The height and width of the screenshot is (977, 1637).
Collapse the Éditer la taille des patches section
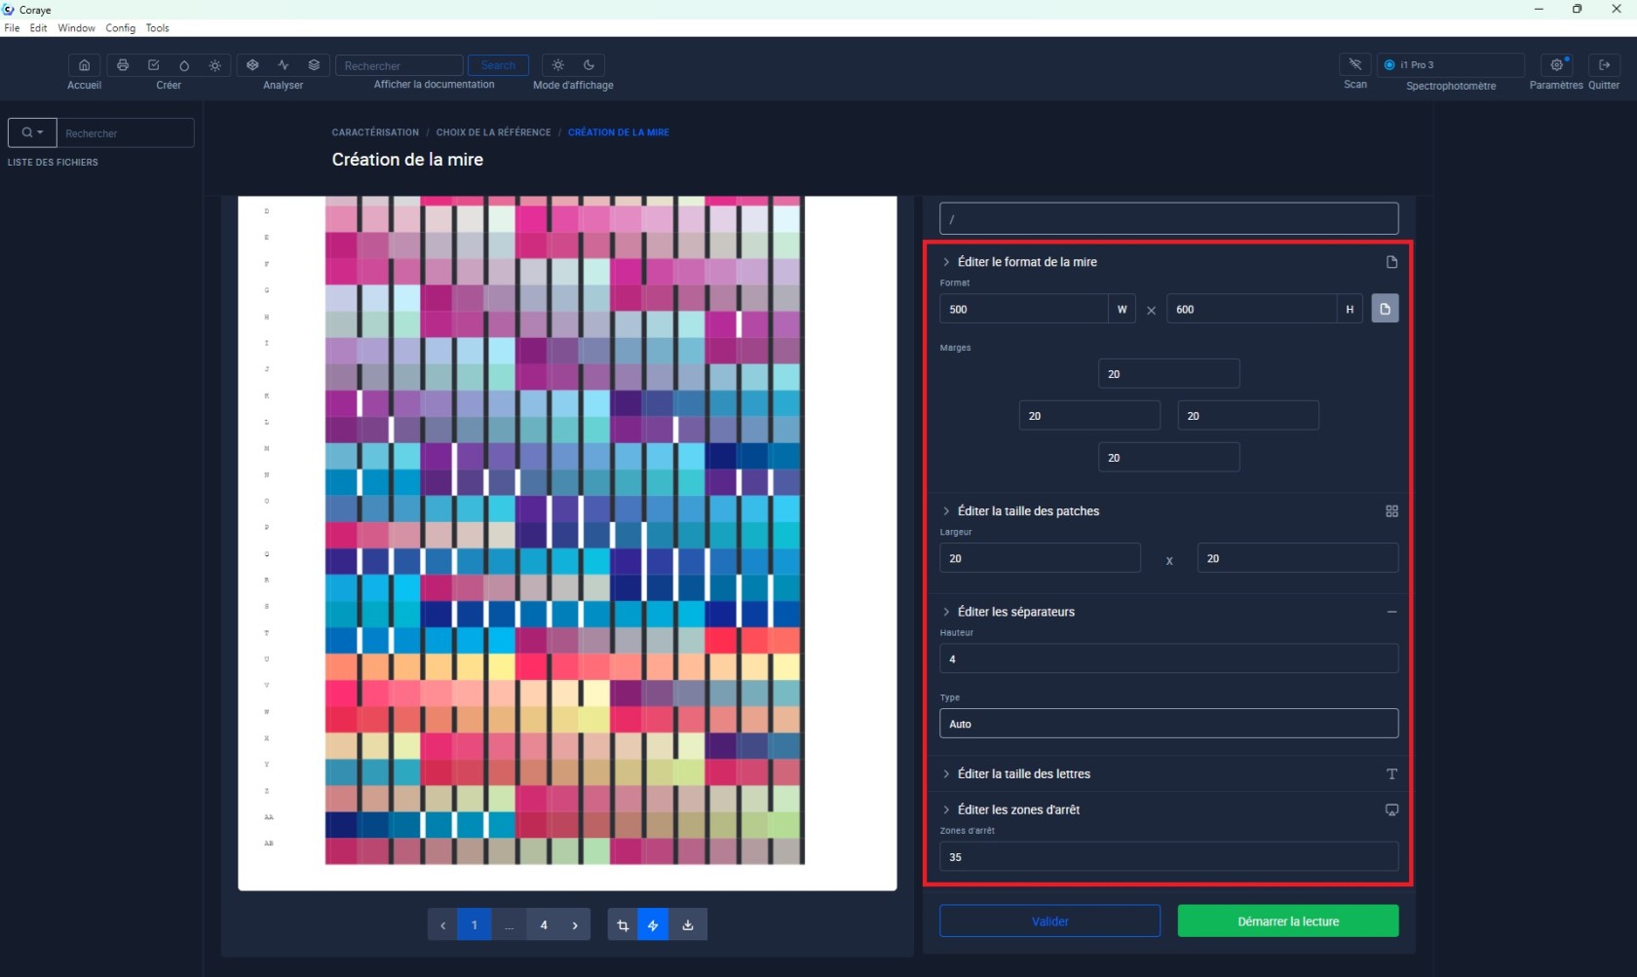[x=946, y=511]
